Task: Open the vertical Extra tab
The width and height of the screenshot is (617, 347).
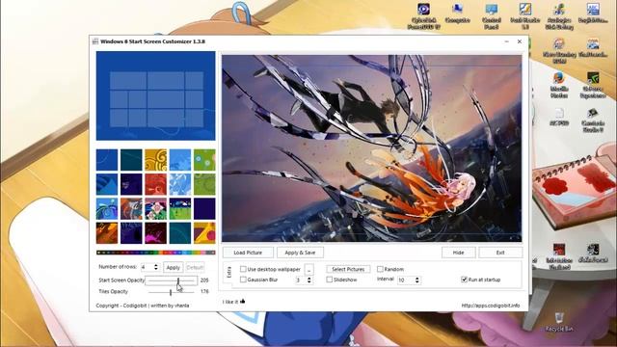Action: click(x=229, y=272)
